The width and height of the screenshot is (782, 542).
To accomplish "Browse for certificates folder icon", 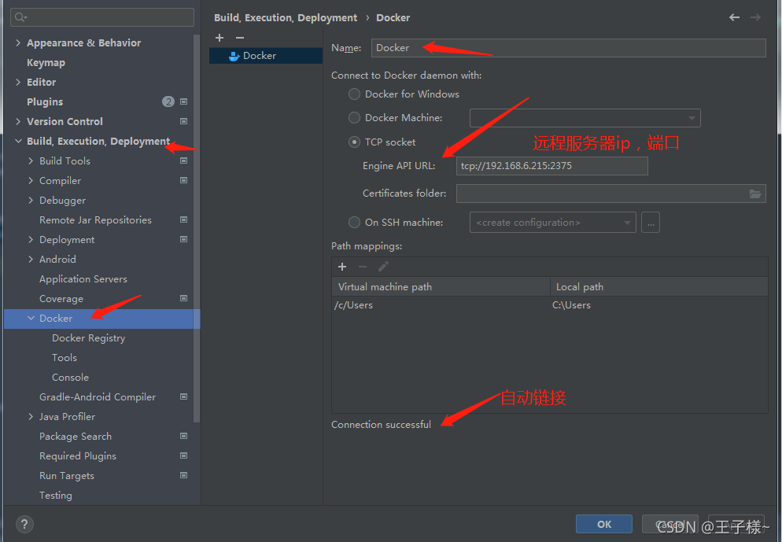I will pyautogui.click(x=755, y=194).
